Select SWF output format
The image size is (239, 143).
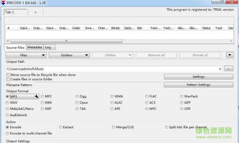[42, 109]
